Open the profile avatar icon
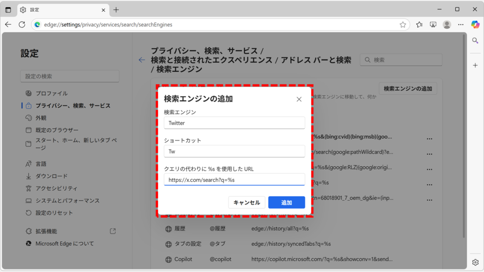The image size is (484, 272). 447,25
